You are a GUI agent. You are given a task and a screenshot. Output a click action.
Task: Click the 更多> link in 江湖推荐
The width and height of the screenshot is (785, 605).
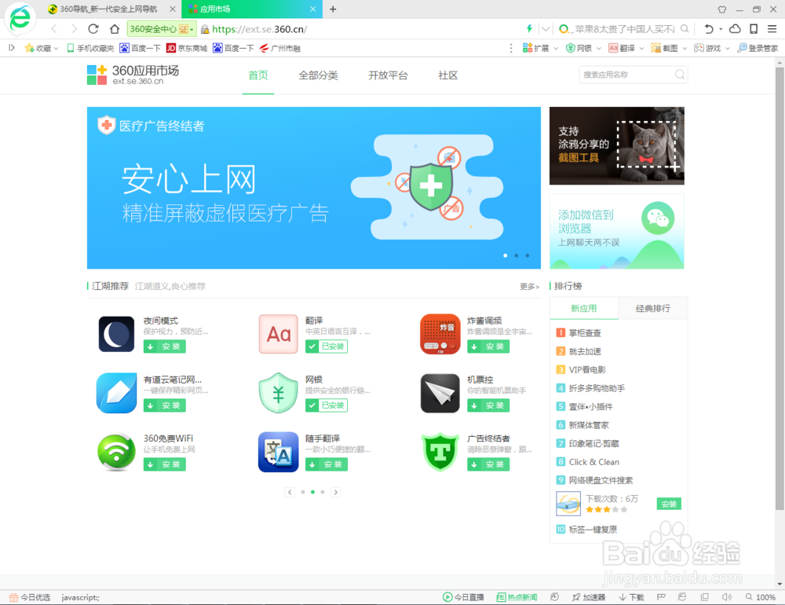click(529, 286)
